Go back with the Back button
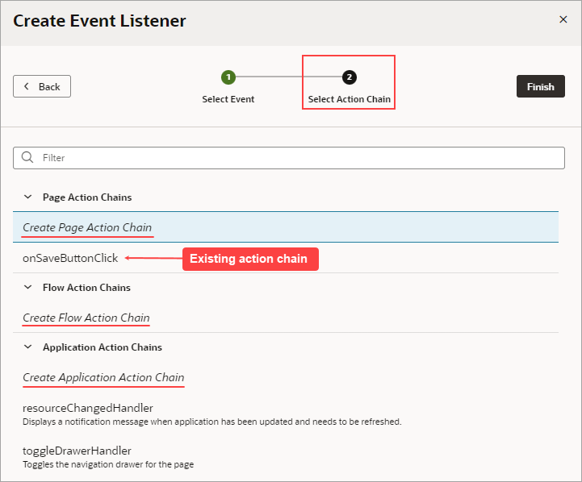 [x=42, y=86]
